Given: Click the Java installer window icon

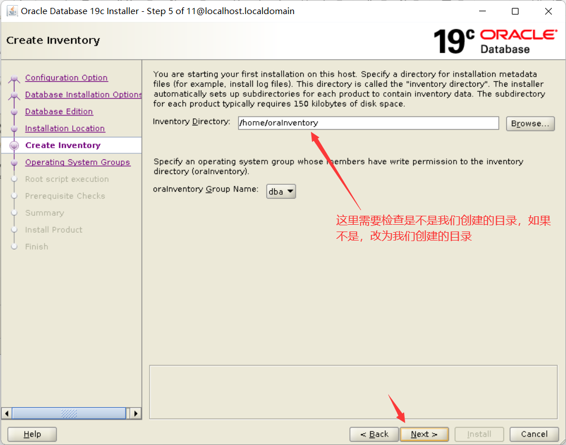Looking at the screenshot, I should click(x=12, y=11).
